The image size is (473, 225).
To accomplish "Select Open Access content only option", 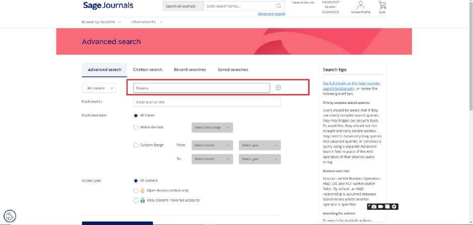I will click(136, 190).
